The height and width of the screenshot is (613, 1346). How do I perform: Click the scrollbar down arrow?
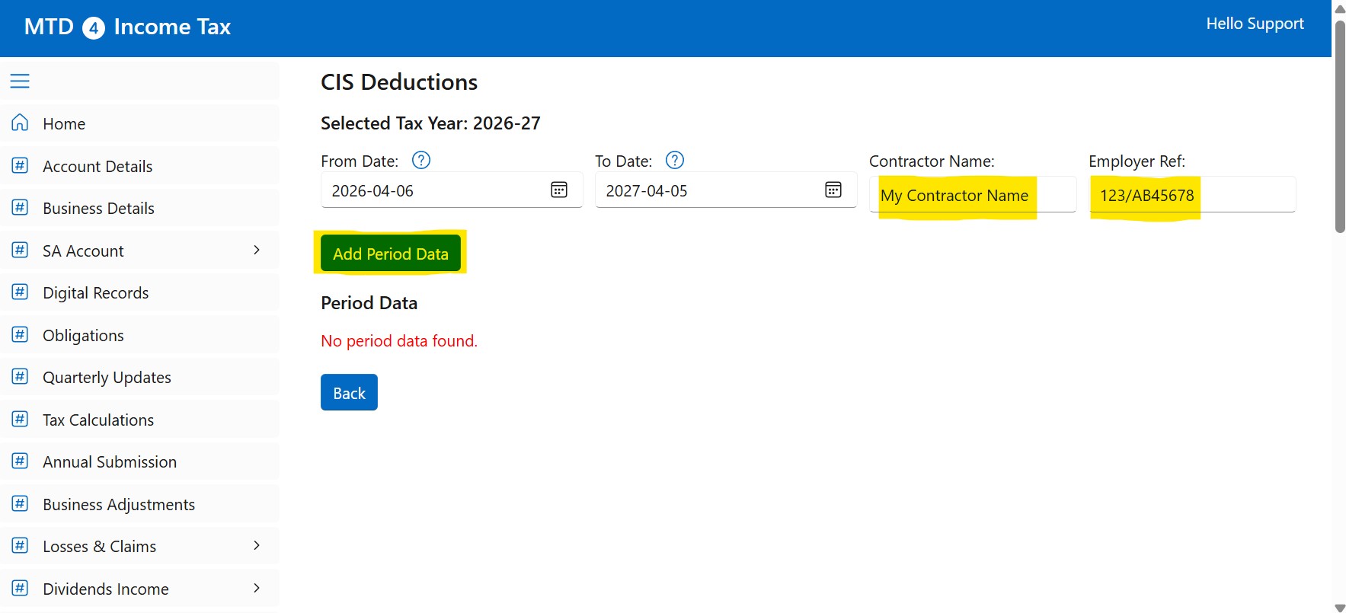tap(1340, 608)
